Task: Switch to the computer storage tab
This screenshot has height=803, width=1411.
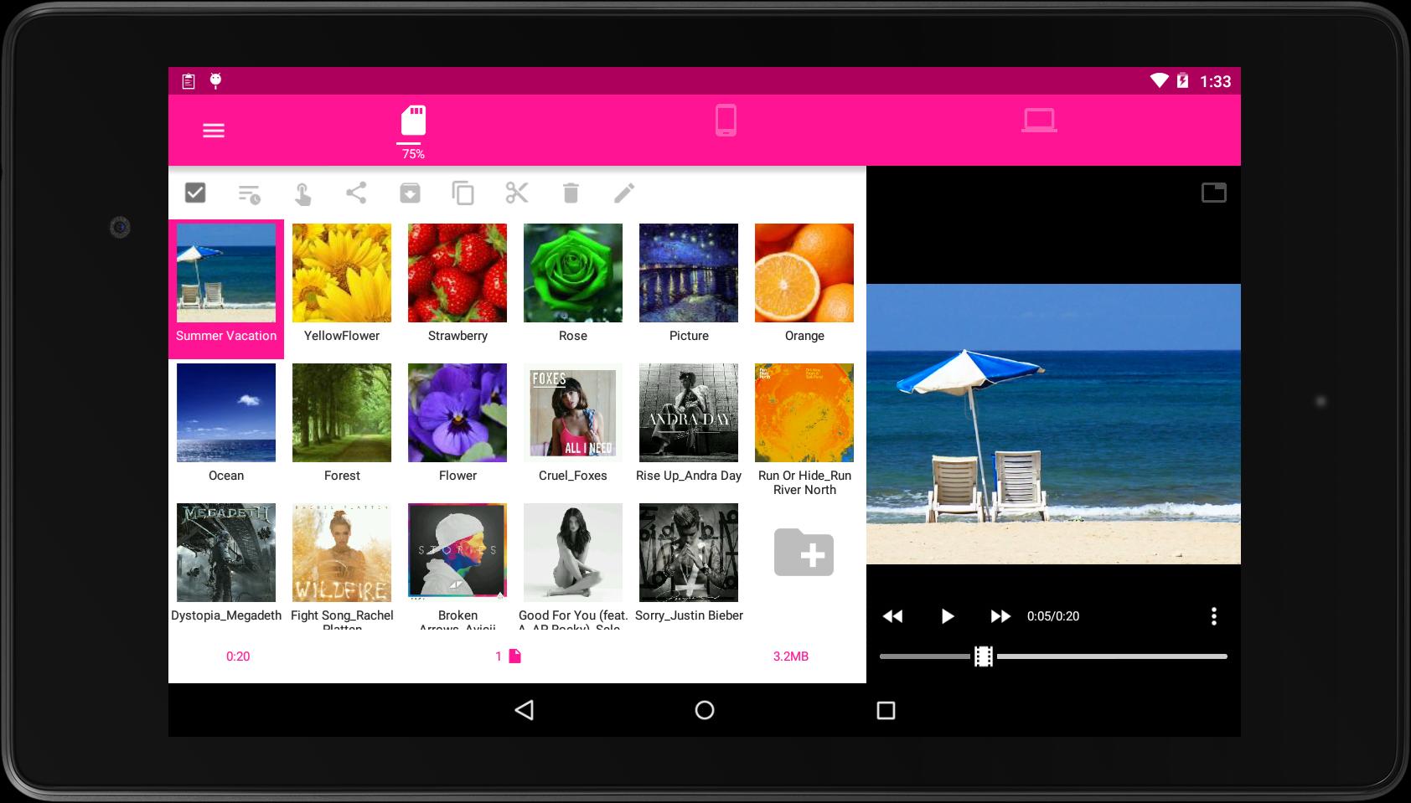Action: (x=1038, y=121)
